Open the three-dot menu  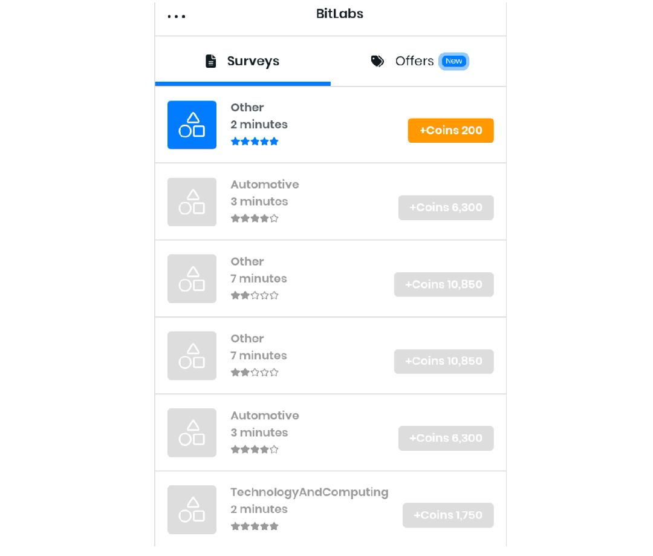coord(176,17)
